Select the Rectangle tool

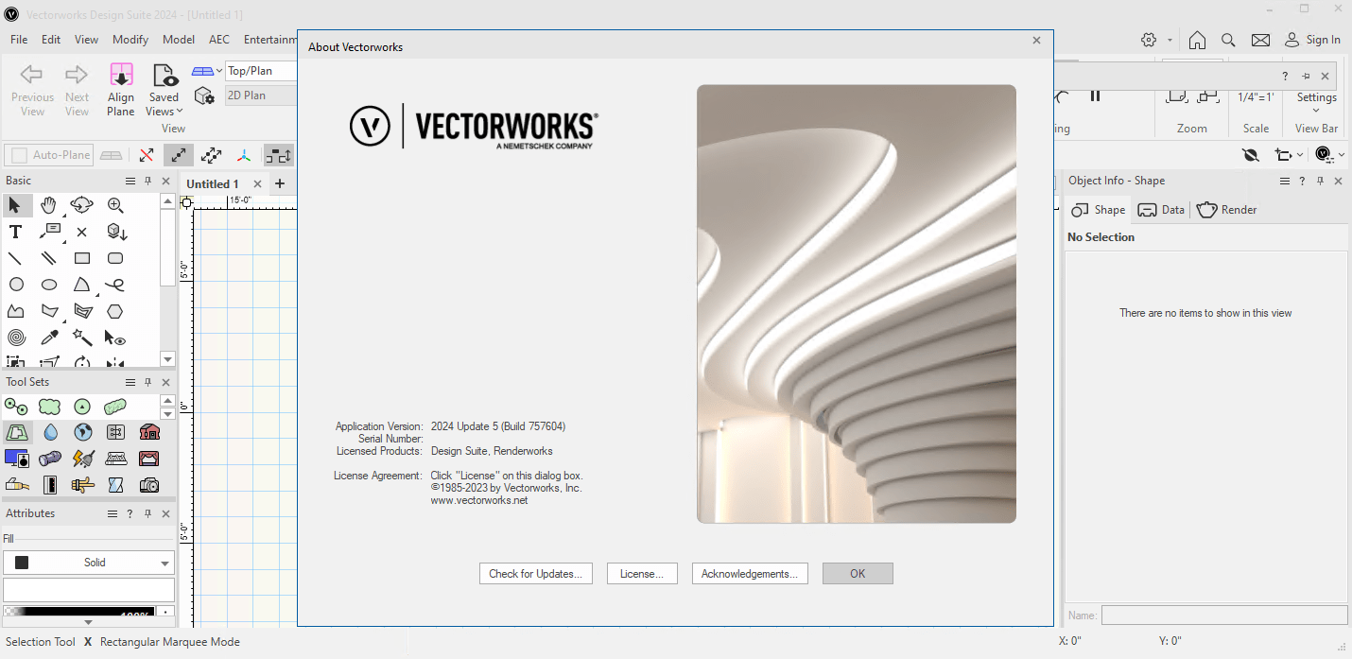pyautogui.click(x=82, y=258)
